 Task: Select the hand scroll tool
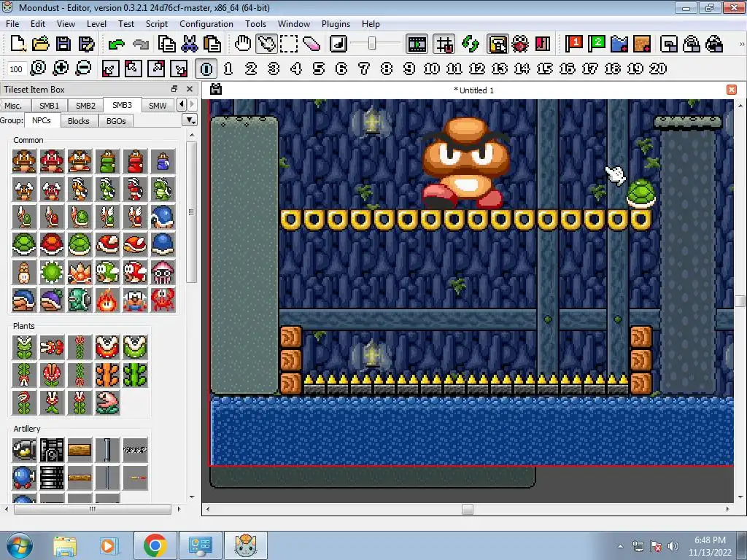click(242, 44)
